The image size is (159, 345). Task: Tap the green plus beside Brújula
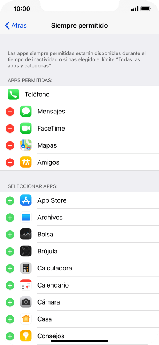coord(10,251)
